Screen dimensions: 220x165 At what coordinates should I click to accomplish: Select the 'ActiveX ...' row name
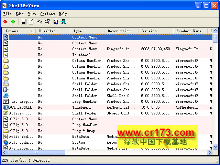point(20,113)
